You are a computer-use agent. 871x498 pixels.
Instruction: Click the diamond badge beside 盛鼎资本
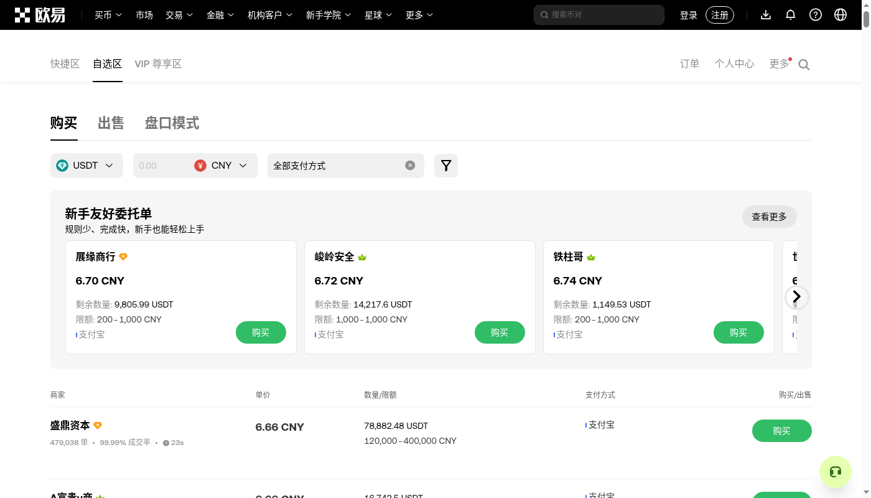pyautogui.click(x=98, y=426)
